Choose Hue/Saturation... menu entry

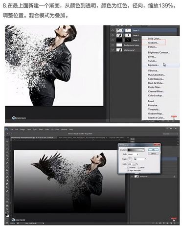(x=157, y=75)
